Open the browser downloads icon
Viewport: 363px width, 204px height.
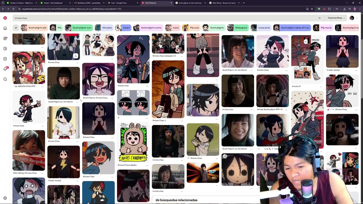(345, 9)
